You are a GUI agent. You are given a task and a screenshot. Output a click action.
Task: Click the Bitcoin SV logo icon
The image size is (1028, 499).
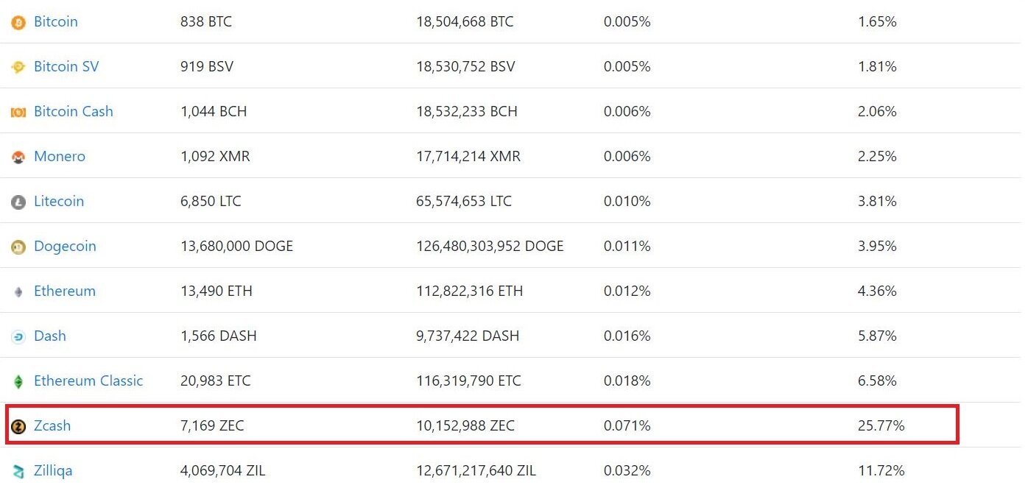click(18, 68)
